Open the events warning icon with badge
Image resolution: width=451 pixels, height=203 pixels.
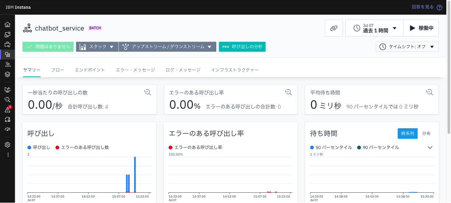tap(8, 109)
